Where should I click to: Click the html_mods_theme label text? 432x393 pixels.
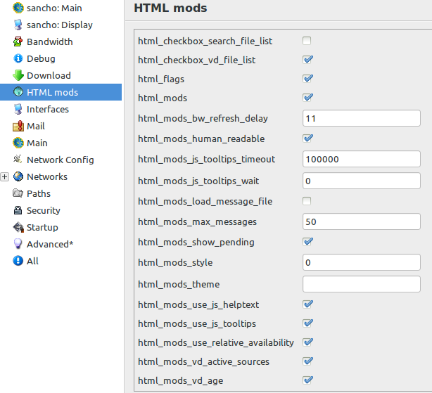[x=179, y=284]
